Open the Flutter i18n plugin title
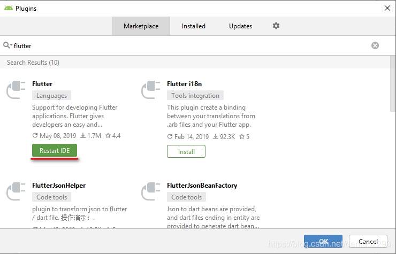The image size is (396, 254). (x=185, y=84)
